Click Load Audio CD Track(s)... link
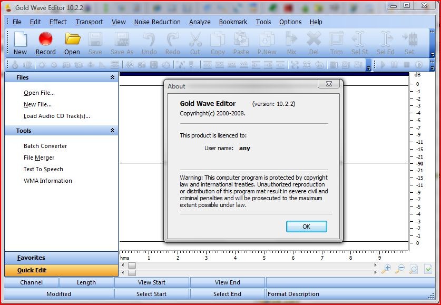The width and height of the screenshot is (441, 305). [x=57, y=116]
